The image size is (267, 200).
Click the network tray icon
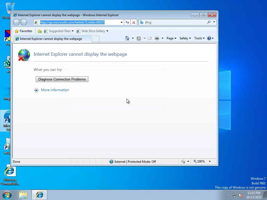pyautogui.click(x=234, y=195)
